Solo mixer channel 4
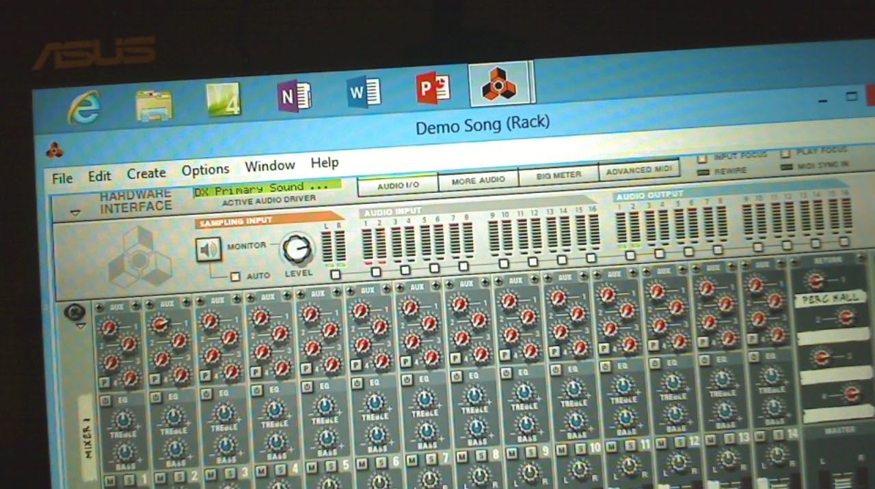The width and height of the screenshot is (875, 489). point(281,469)
